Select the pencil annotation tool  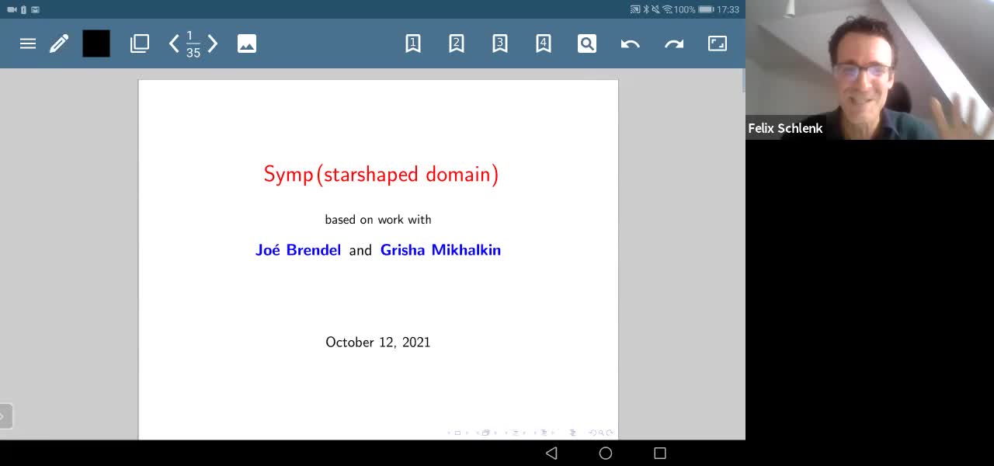59,43
